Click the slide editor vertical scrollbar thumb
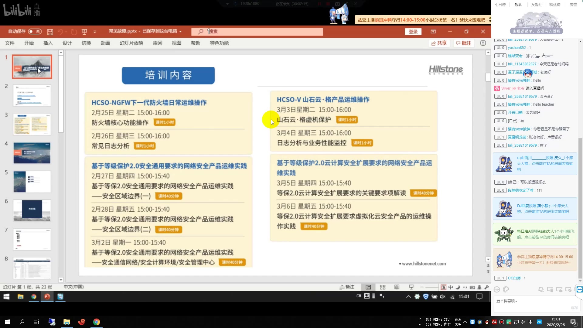Image resolution: width=583 pixels, height=328 pixels. 488,77
